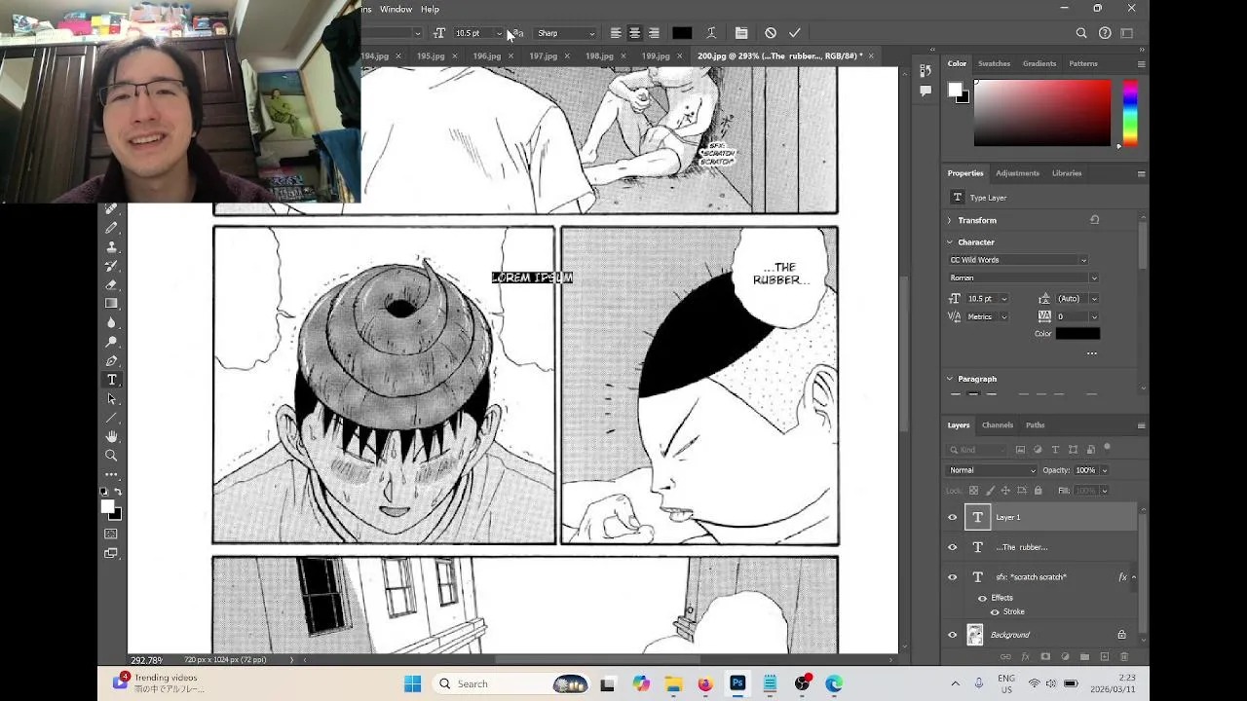Select the Gradient tool
The width and height of the screenshot is (1247, 701).
(x=111, y=304)
